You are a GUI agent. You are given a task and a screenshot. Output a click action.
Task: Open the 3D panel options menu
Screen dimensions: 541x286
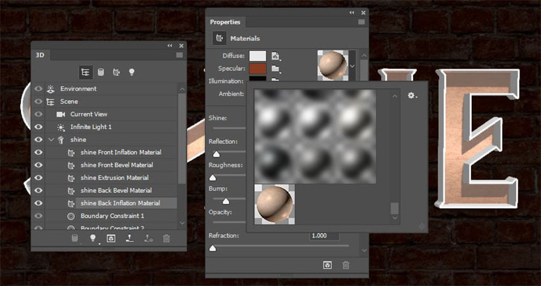(x=179, y=55)
